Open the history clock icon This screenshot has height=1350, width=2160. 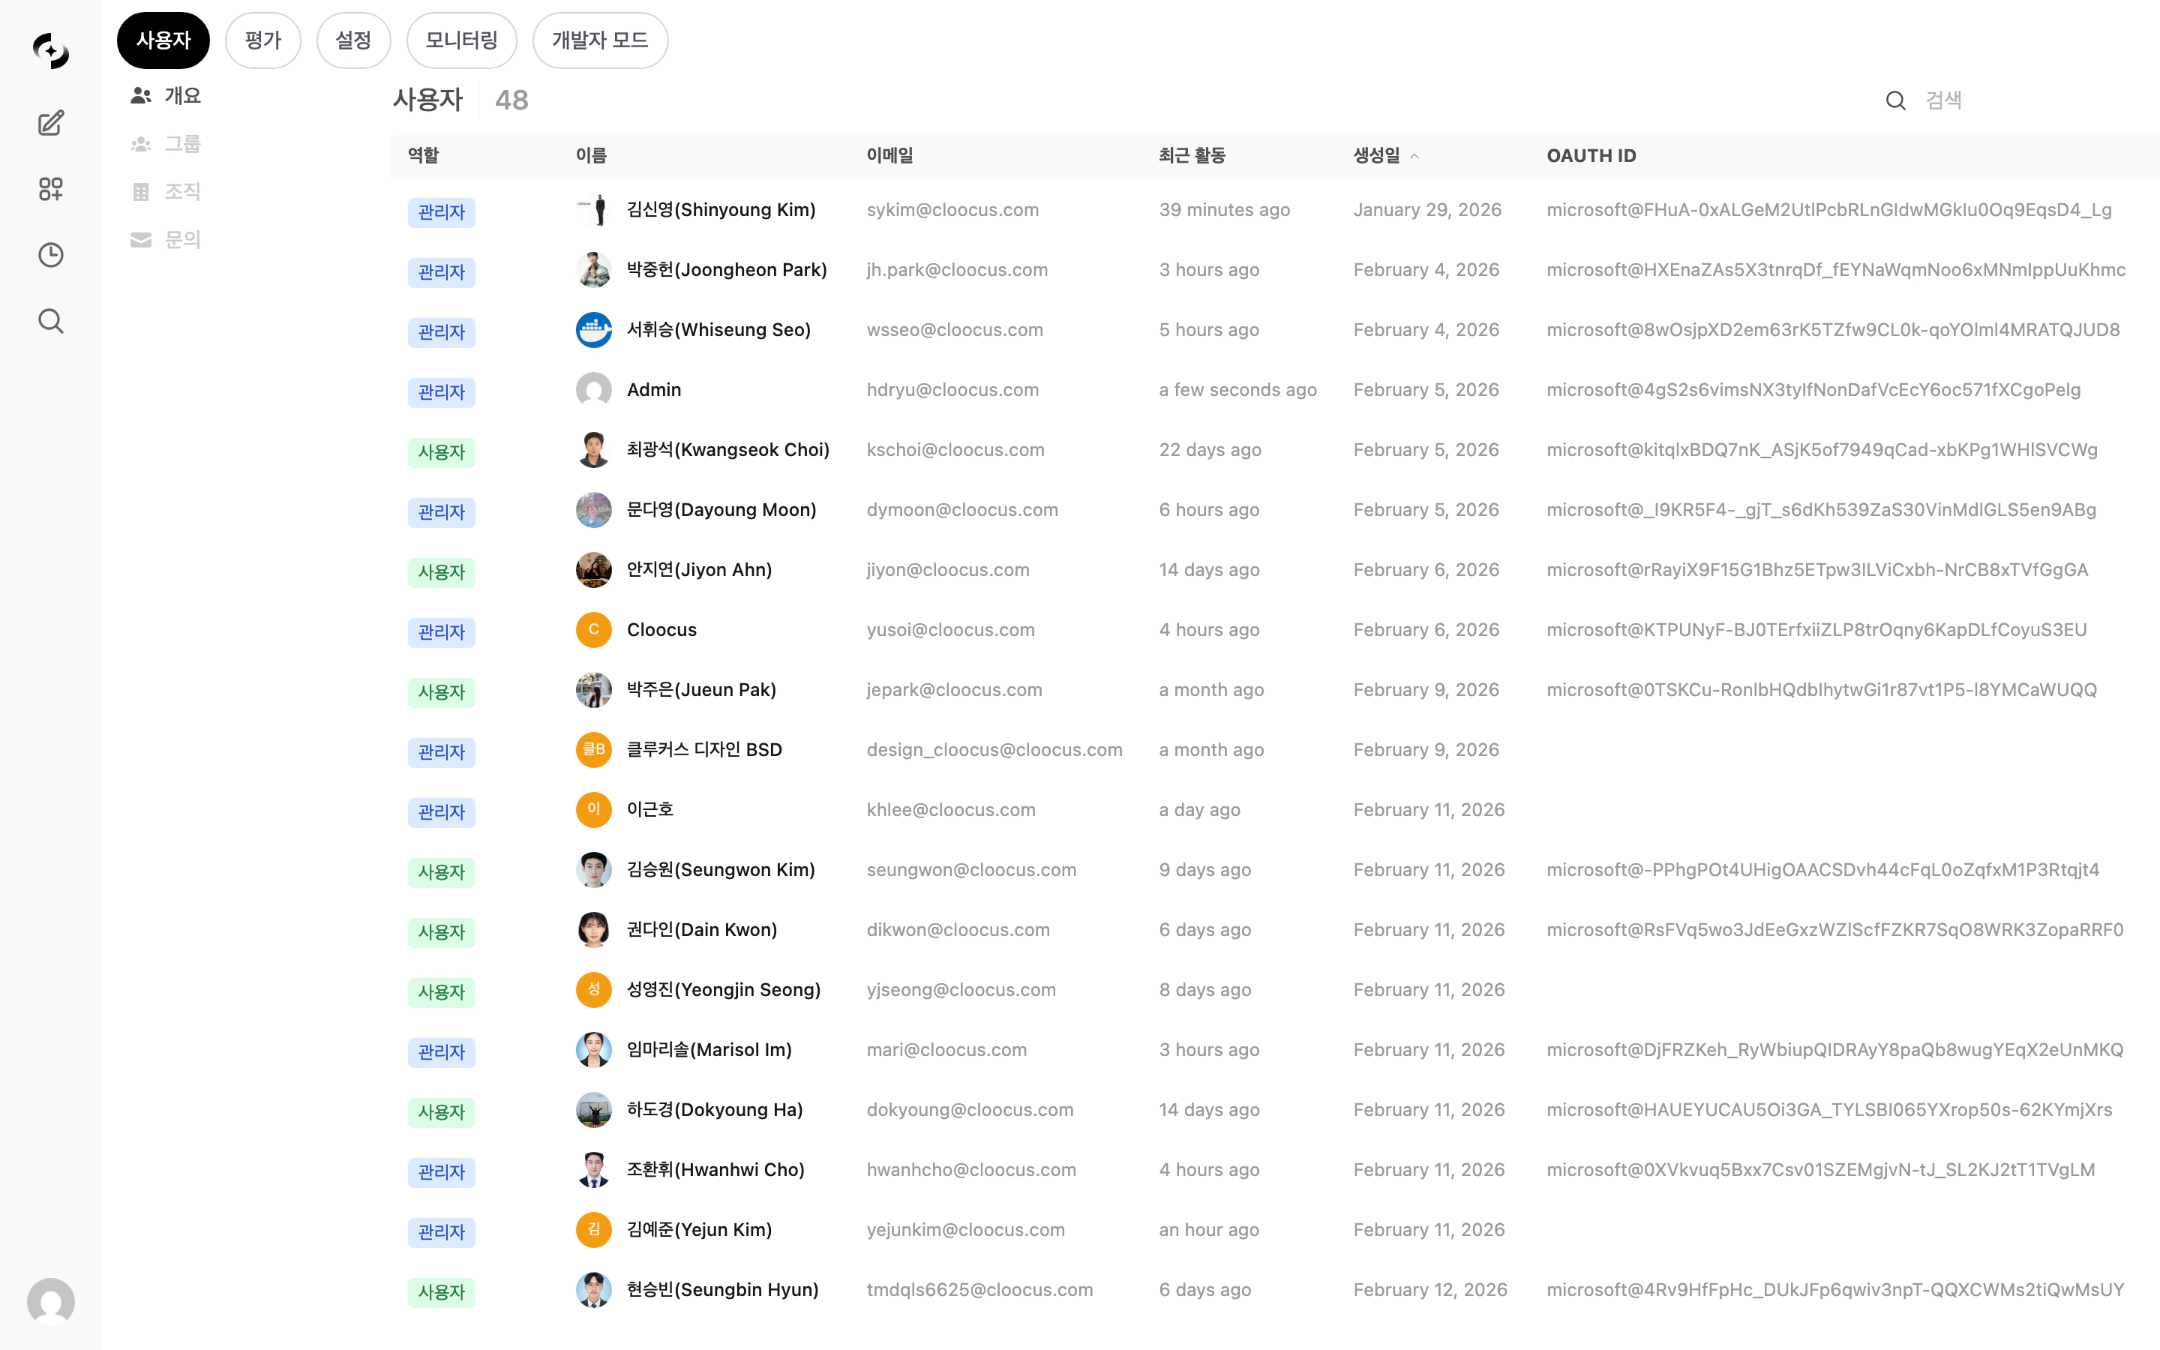(x=51, y=255)
